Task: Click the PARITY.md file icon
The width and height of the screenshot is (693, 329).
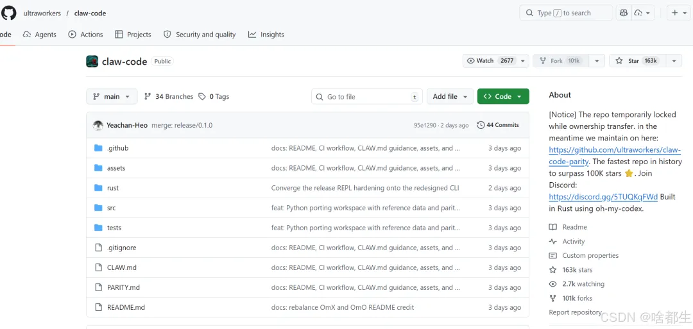Action: point(99,287)
